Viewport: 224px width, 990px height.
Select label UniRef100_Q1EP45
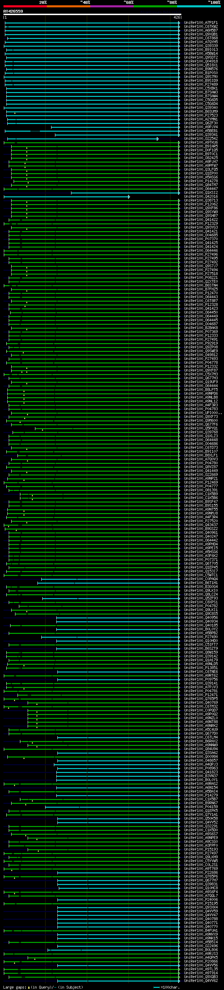pos(201,567)
